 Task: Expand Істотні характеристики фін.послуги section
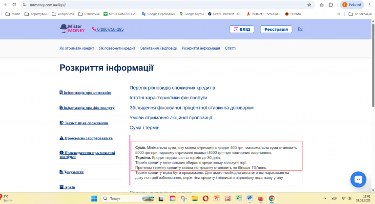point(168,98)
